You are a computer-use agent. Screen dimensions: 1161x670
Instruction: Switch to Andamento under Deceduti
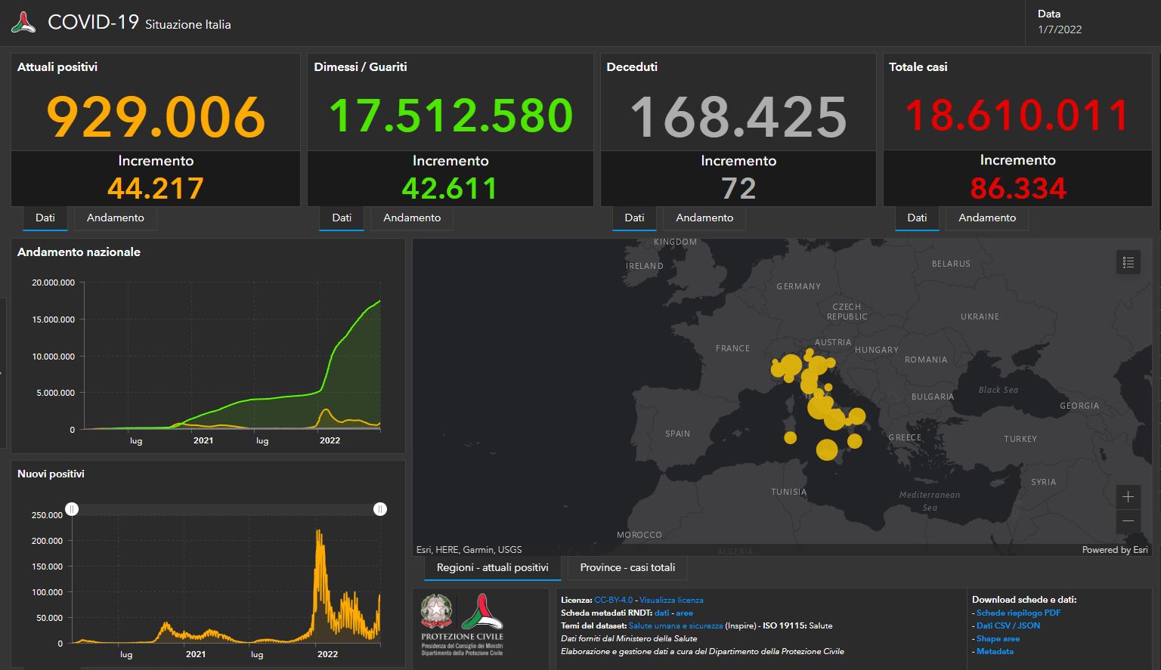point(704,218)
